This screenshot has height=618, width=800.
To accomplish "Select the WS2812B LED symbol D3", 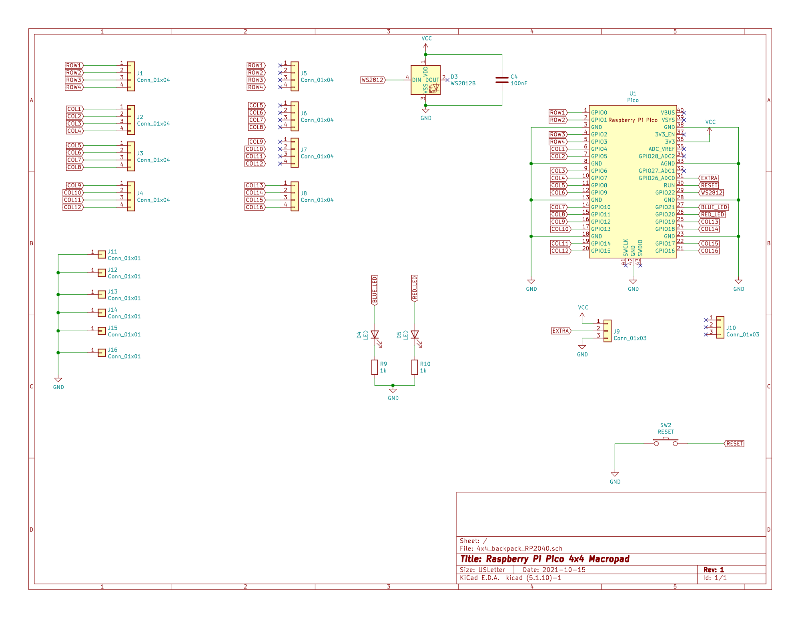I will click(425, 80).
